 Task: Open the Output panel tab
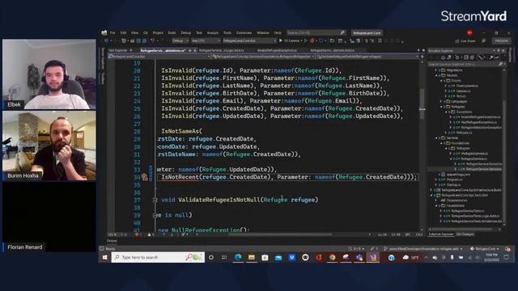(112, 241)
